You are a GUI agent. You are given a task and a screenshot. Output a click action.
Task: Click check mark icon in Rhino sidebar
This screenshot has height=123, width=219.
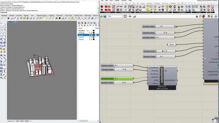pyautogui.click(x=4, y=74)
